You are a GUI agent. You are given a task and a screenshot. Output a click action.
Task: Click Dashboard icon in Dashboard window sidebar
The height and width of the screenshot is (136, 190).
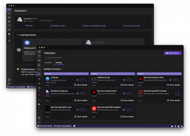click(x=9, y=10)
